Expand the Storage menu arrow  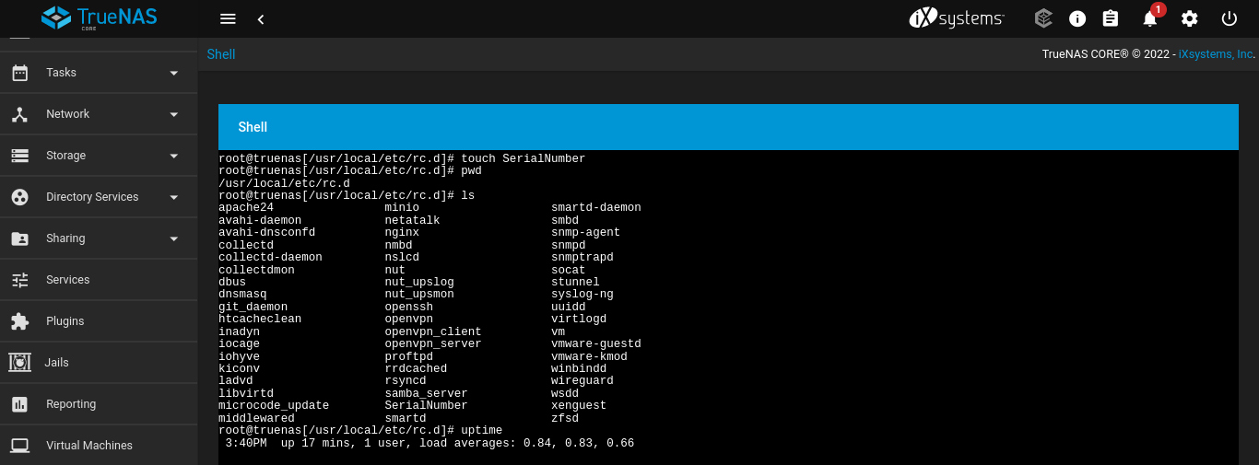click(174, 156)
